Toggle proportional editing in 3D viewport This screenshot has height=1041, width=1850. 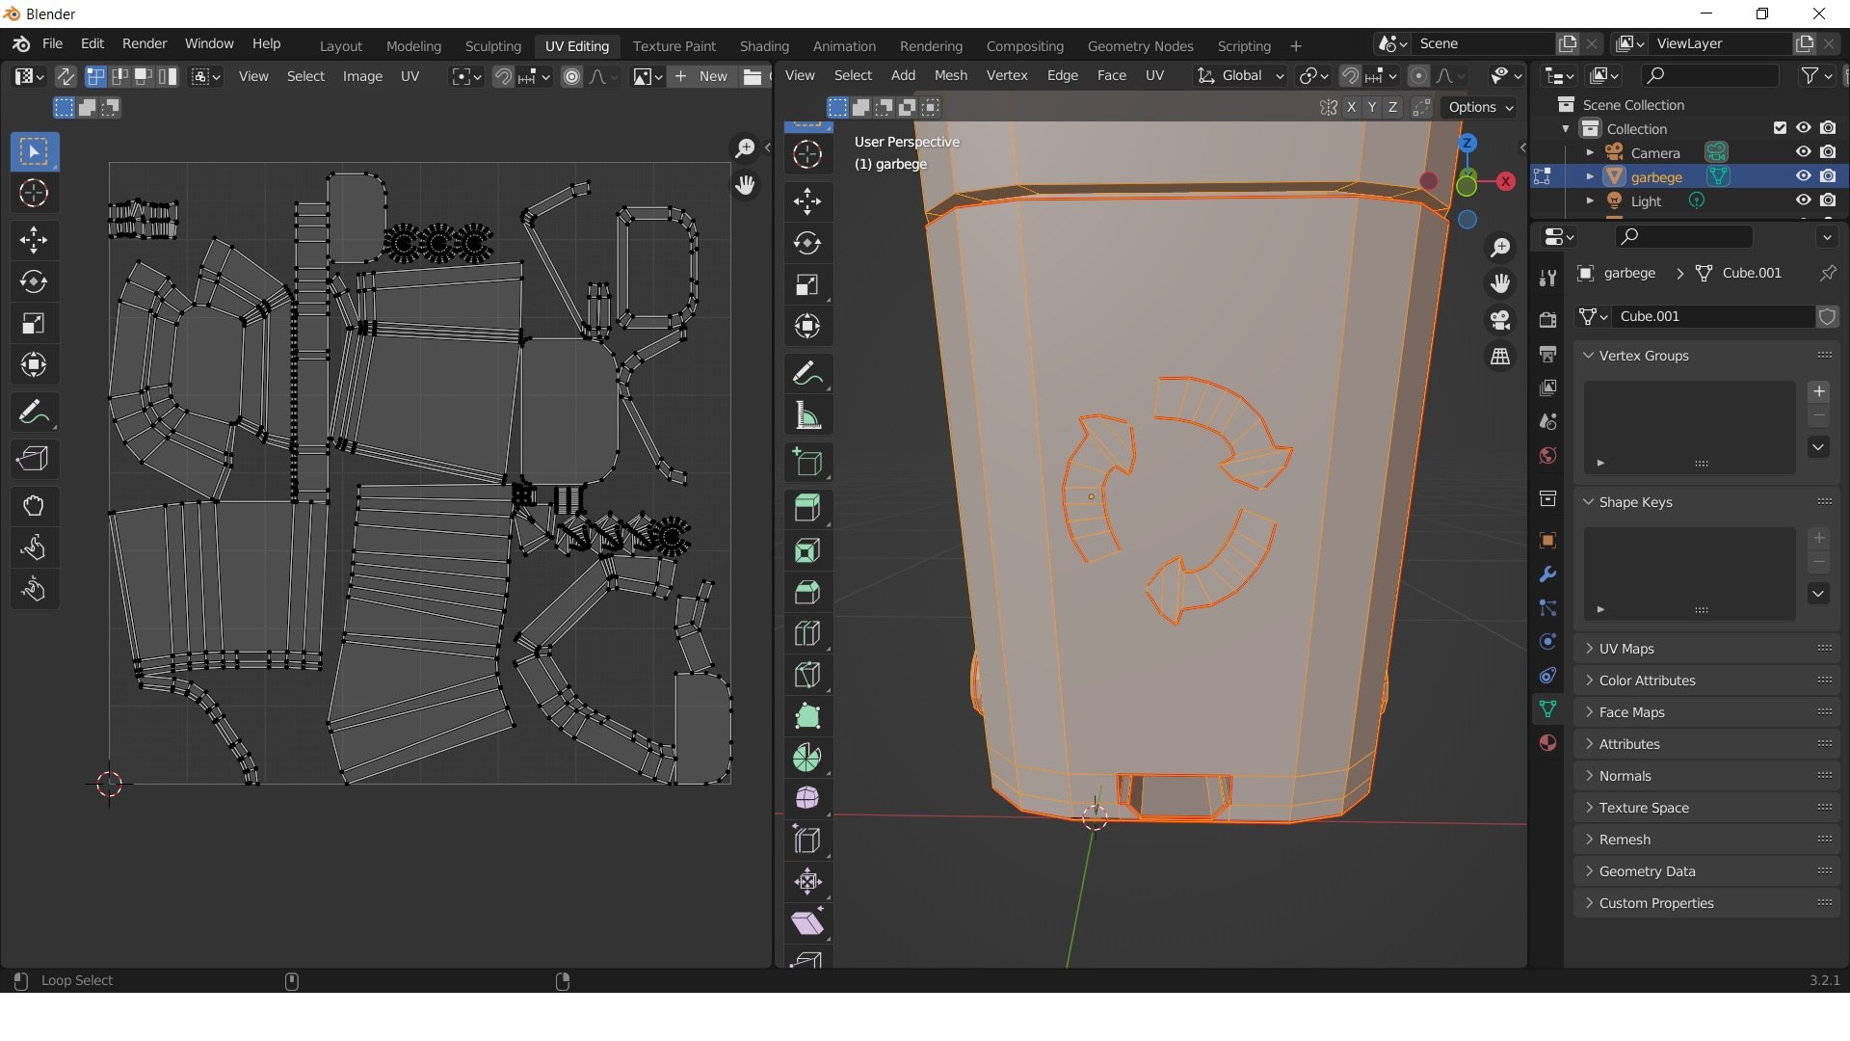click(x=1418, y=75)
